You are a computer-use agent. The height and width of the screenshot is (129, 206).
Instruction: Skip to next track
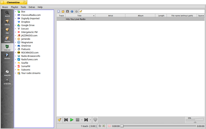(x=86, y=119)
